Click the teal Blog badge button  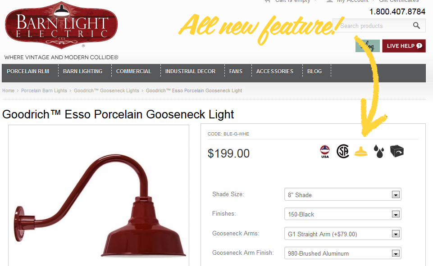tap(368, 46)
